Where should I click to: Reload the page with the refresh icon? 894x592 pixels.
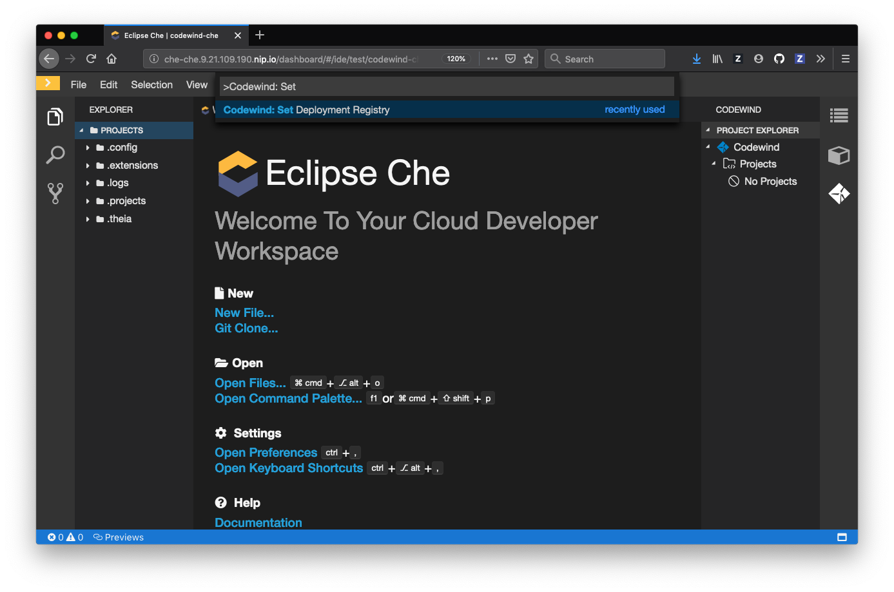coord(91,59)
